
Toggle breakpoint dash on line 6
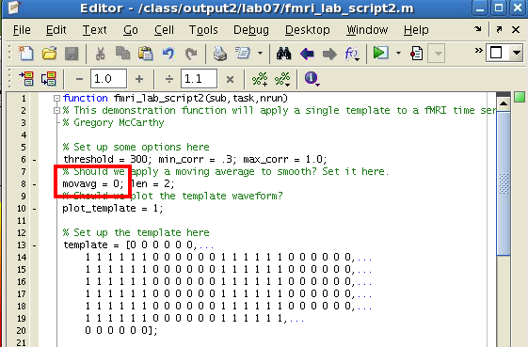pos(34,160)
